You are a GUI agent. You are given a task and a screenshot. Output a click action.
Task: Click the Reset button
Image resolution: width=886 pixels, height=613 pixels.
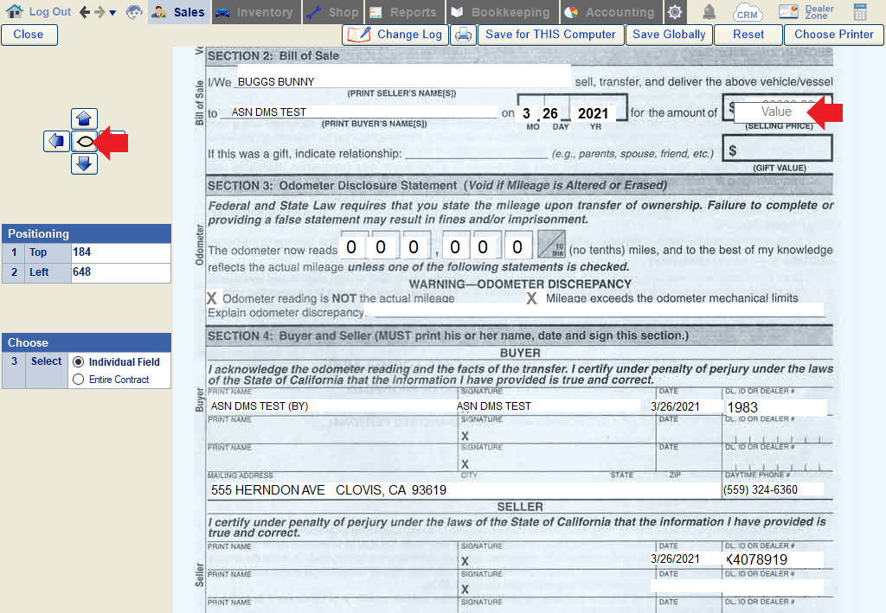pyautogui.click(x=748, y=35)
